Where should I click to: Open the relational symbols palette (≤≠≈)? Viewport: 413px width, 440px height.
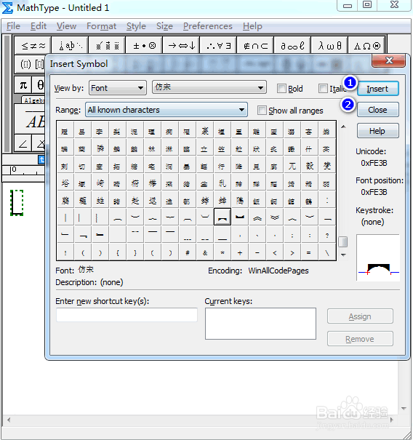(x=33, y=46)
